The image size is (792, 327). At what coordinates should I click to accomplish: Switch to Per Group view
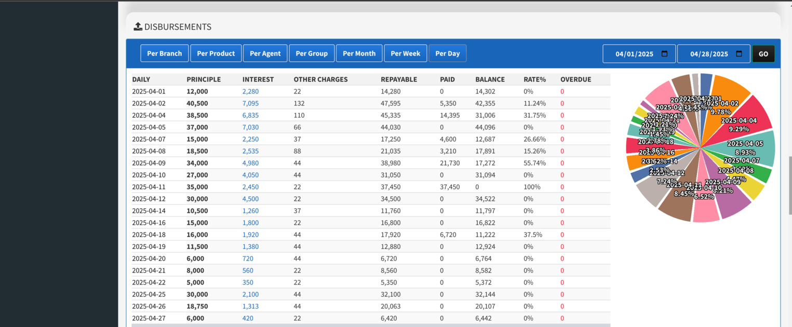point(312,53)
